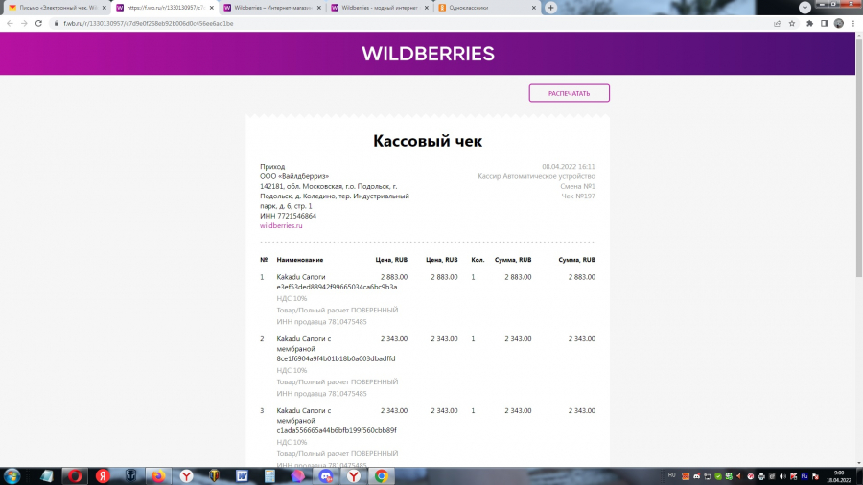This screenshot has width=863, height=485.
Task: Open red Yandex 'Я' taskbar icon
Action: tap(103, 475)
